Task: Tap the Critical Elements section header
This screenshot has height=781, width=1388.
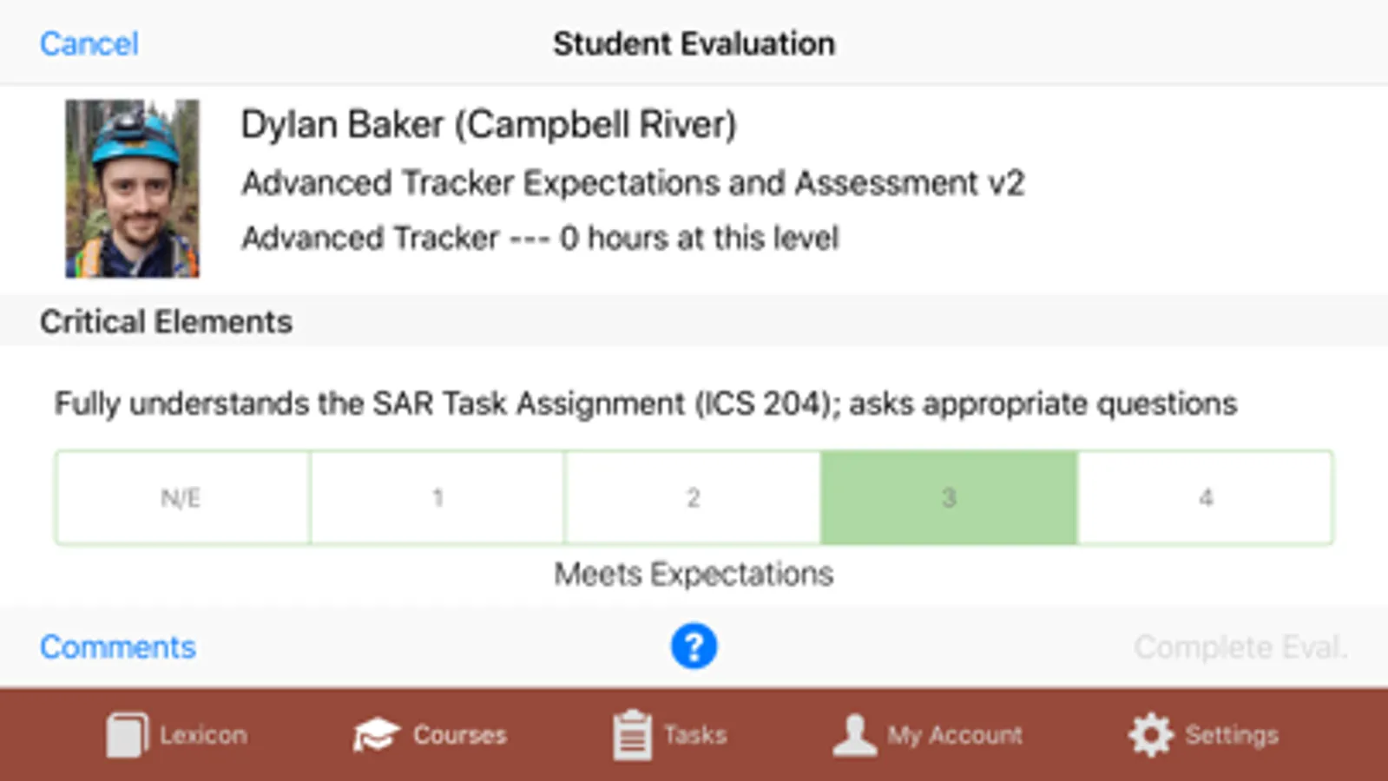Action: pyautogui.click(x=166, y=322)
